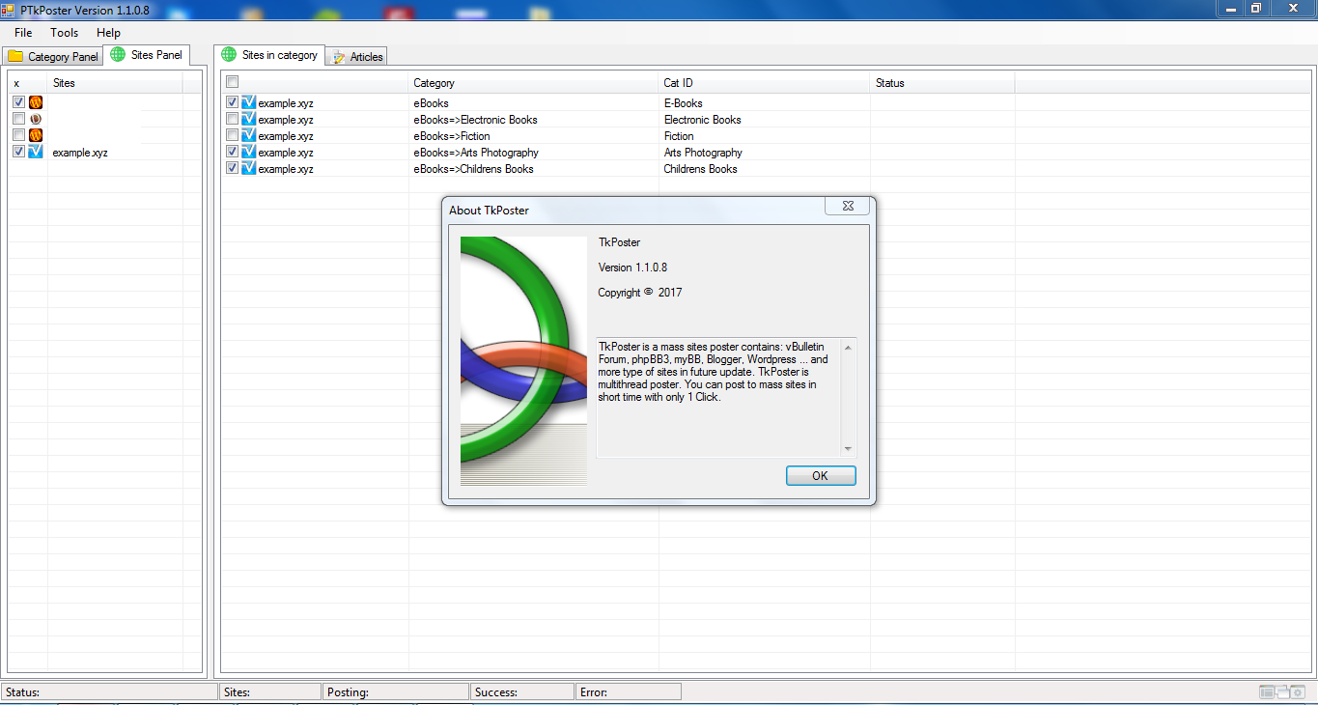Switch to the Articles tab
This screenshot has height=705, width=1318.
357,57
